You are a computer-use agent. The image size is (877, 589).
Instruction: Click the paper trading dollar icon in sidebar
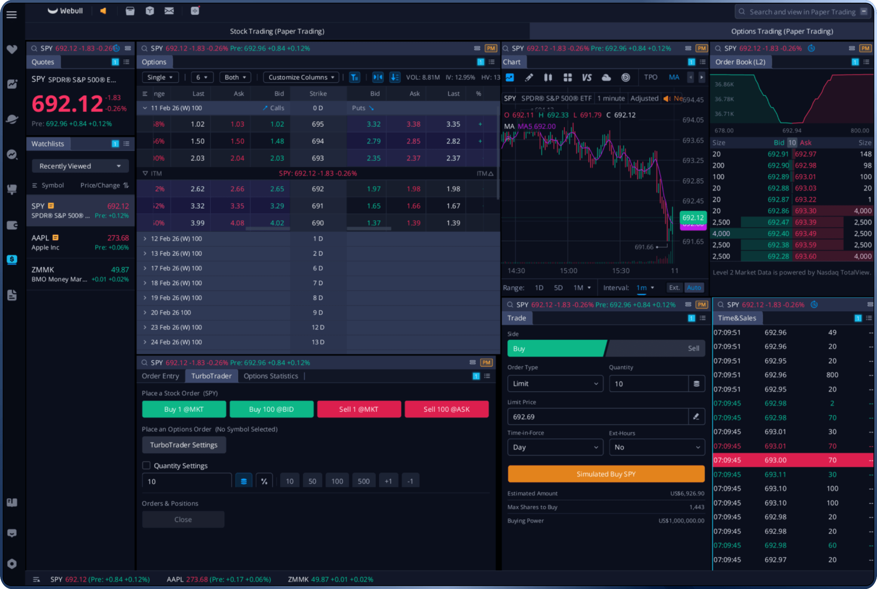point(12,260)
